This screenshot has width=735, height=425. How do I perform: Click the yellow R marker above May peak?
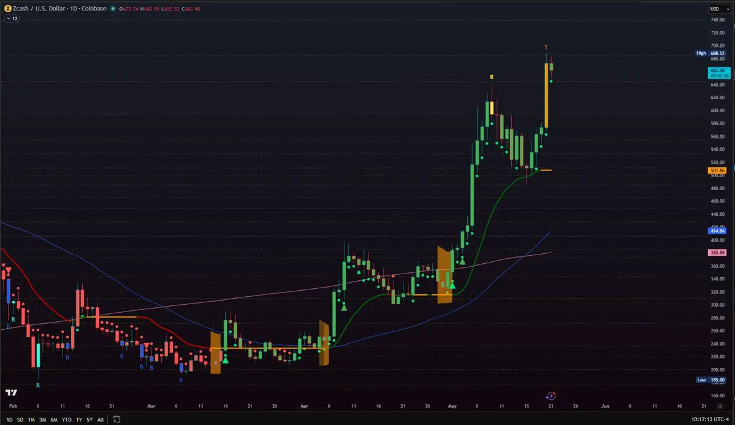[492, 77]
